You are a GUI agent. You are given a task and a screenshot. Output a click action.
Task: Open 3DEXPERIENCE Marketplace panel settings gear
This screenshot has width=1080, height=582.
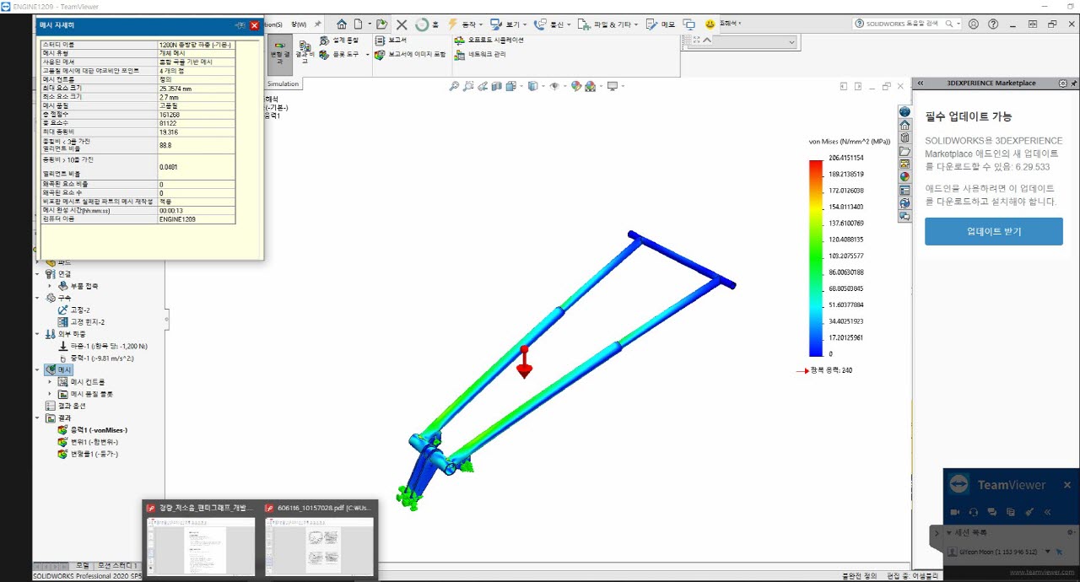pyautogui.click(x=1062, y=84)
